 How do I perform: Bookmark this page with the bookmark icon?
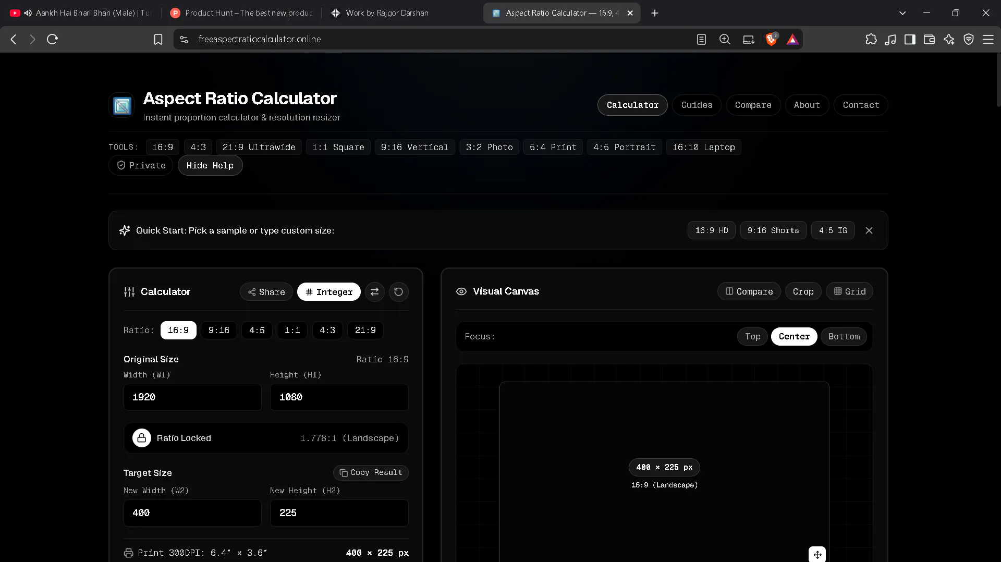coord(158,39)
